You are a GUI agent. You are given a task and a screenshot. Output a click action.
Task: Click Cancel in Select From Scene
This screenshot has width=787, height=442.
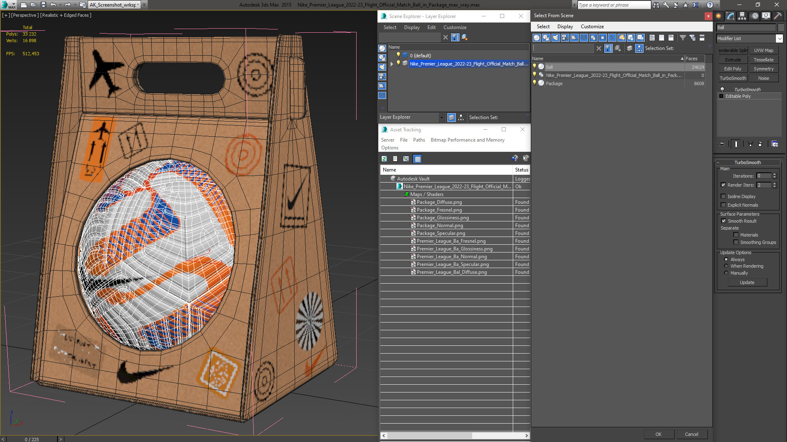click(x=691, y=434)
